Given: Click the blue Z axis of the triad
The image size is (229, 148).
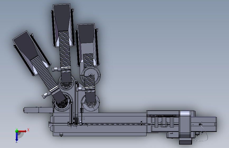Looking at the screenshot, I should [17, 137].
